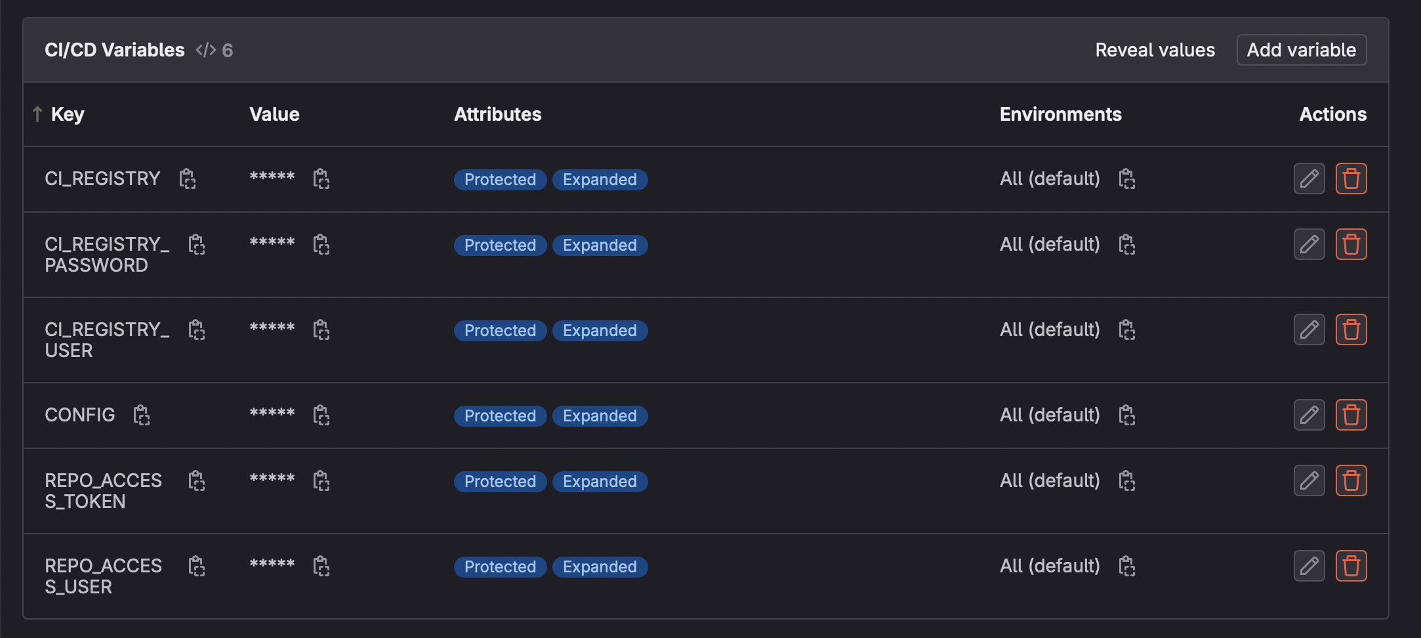Screen dimensions: 1421x638
Task: Copy the CI_REGISTRY key name
Action: click(188, 179)
